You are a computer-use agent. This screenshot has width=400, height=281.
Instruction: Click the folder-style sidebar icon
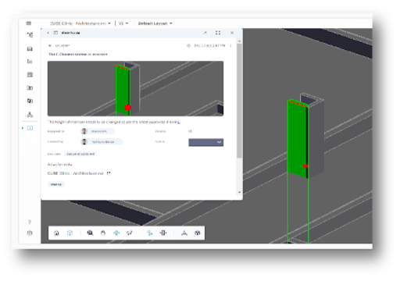click(x=30, y=87)
